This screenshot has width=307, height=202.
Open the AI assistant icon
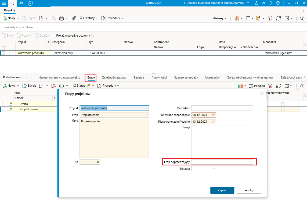coord(30,3)
